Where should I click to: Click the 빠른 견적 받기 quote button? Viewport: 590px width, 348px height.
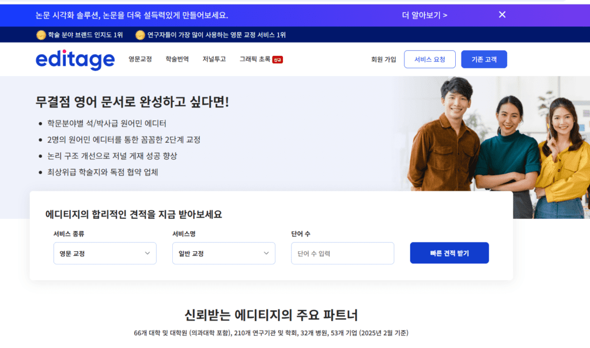pyautogui.click(x=449, y=252)
